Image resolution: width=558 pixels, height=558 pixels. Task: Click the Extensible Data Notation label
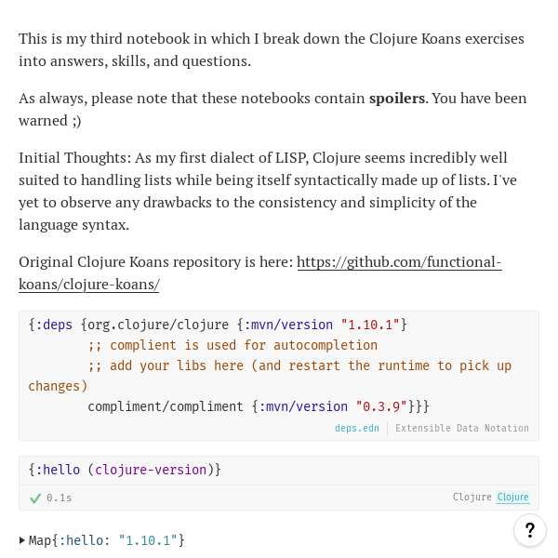click(x=461, y=429)
